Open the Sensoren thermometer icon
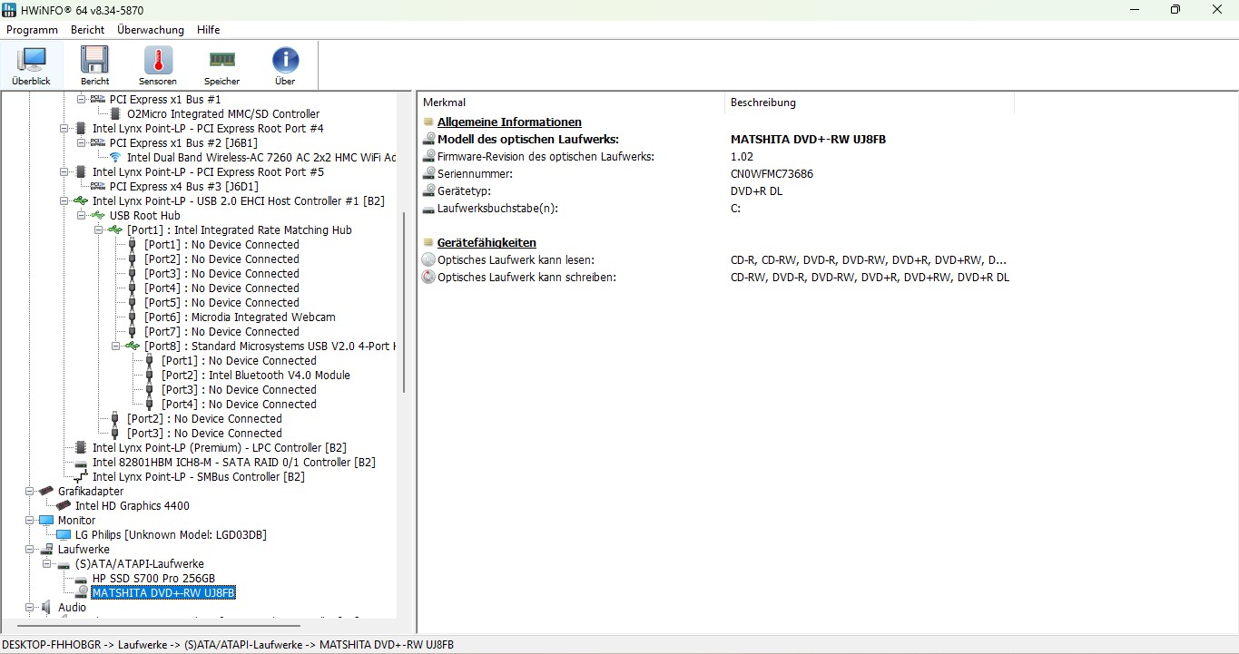This screenshot has height=654, width=1239. click(x=158, y=66)
